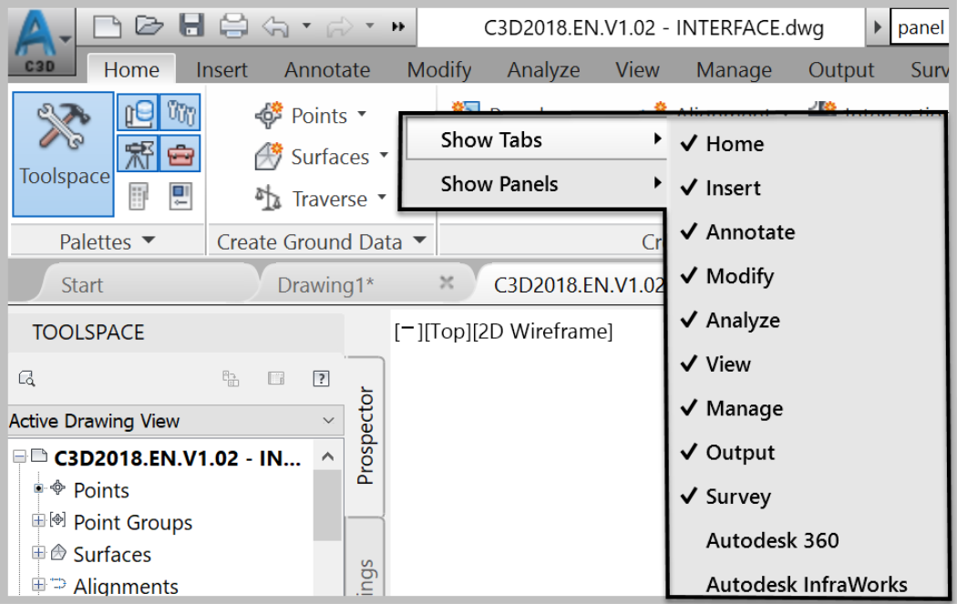
Task: Expand the Surfaces tree node
Action: pyautogui.click(x=38, y=552)
